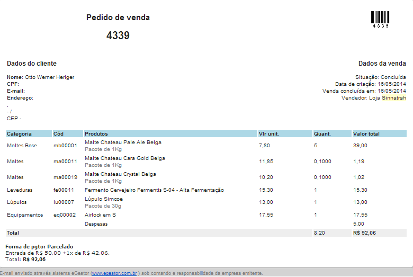Click the 'CPF:' label
The width and height of the screenshot is (413, 277).
tap(13, 84)
